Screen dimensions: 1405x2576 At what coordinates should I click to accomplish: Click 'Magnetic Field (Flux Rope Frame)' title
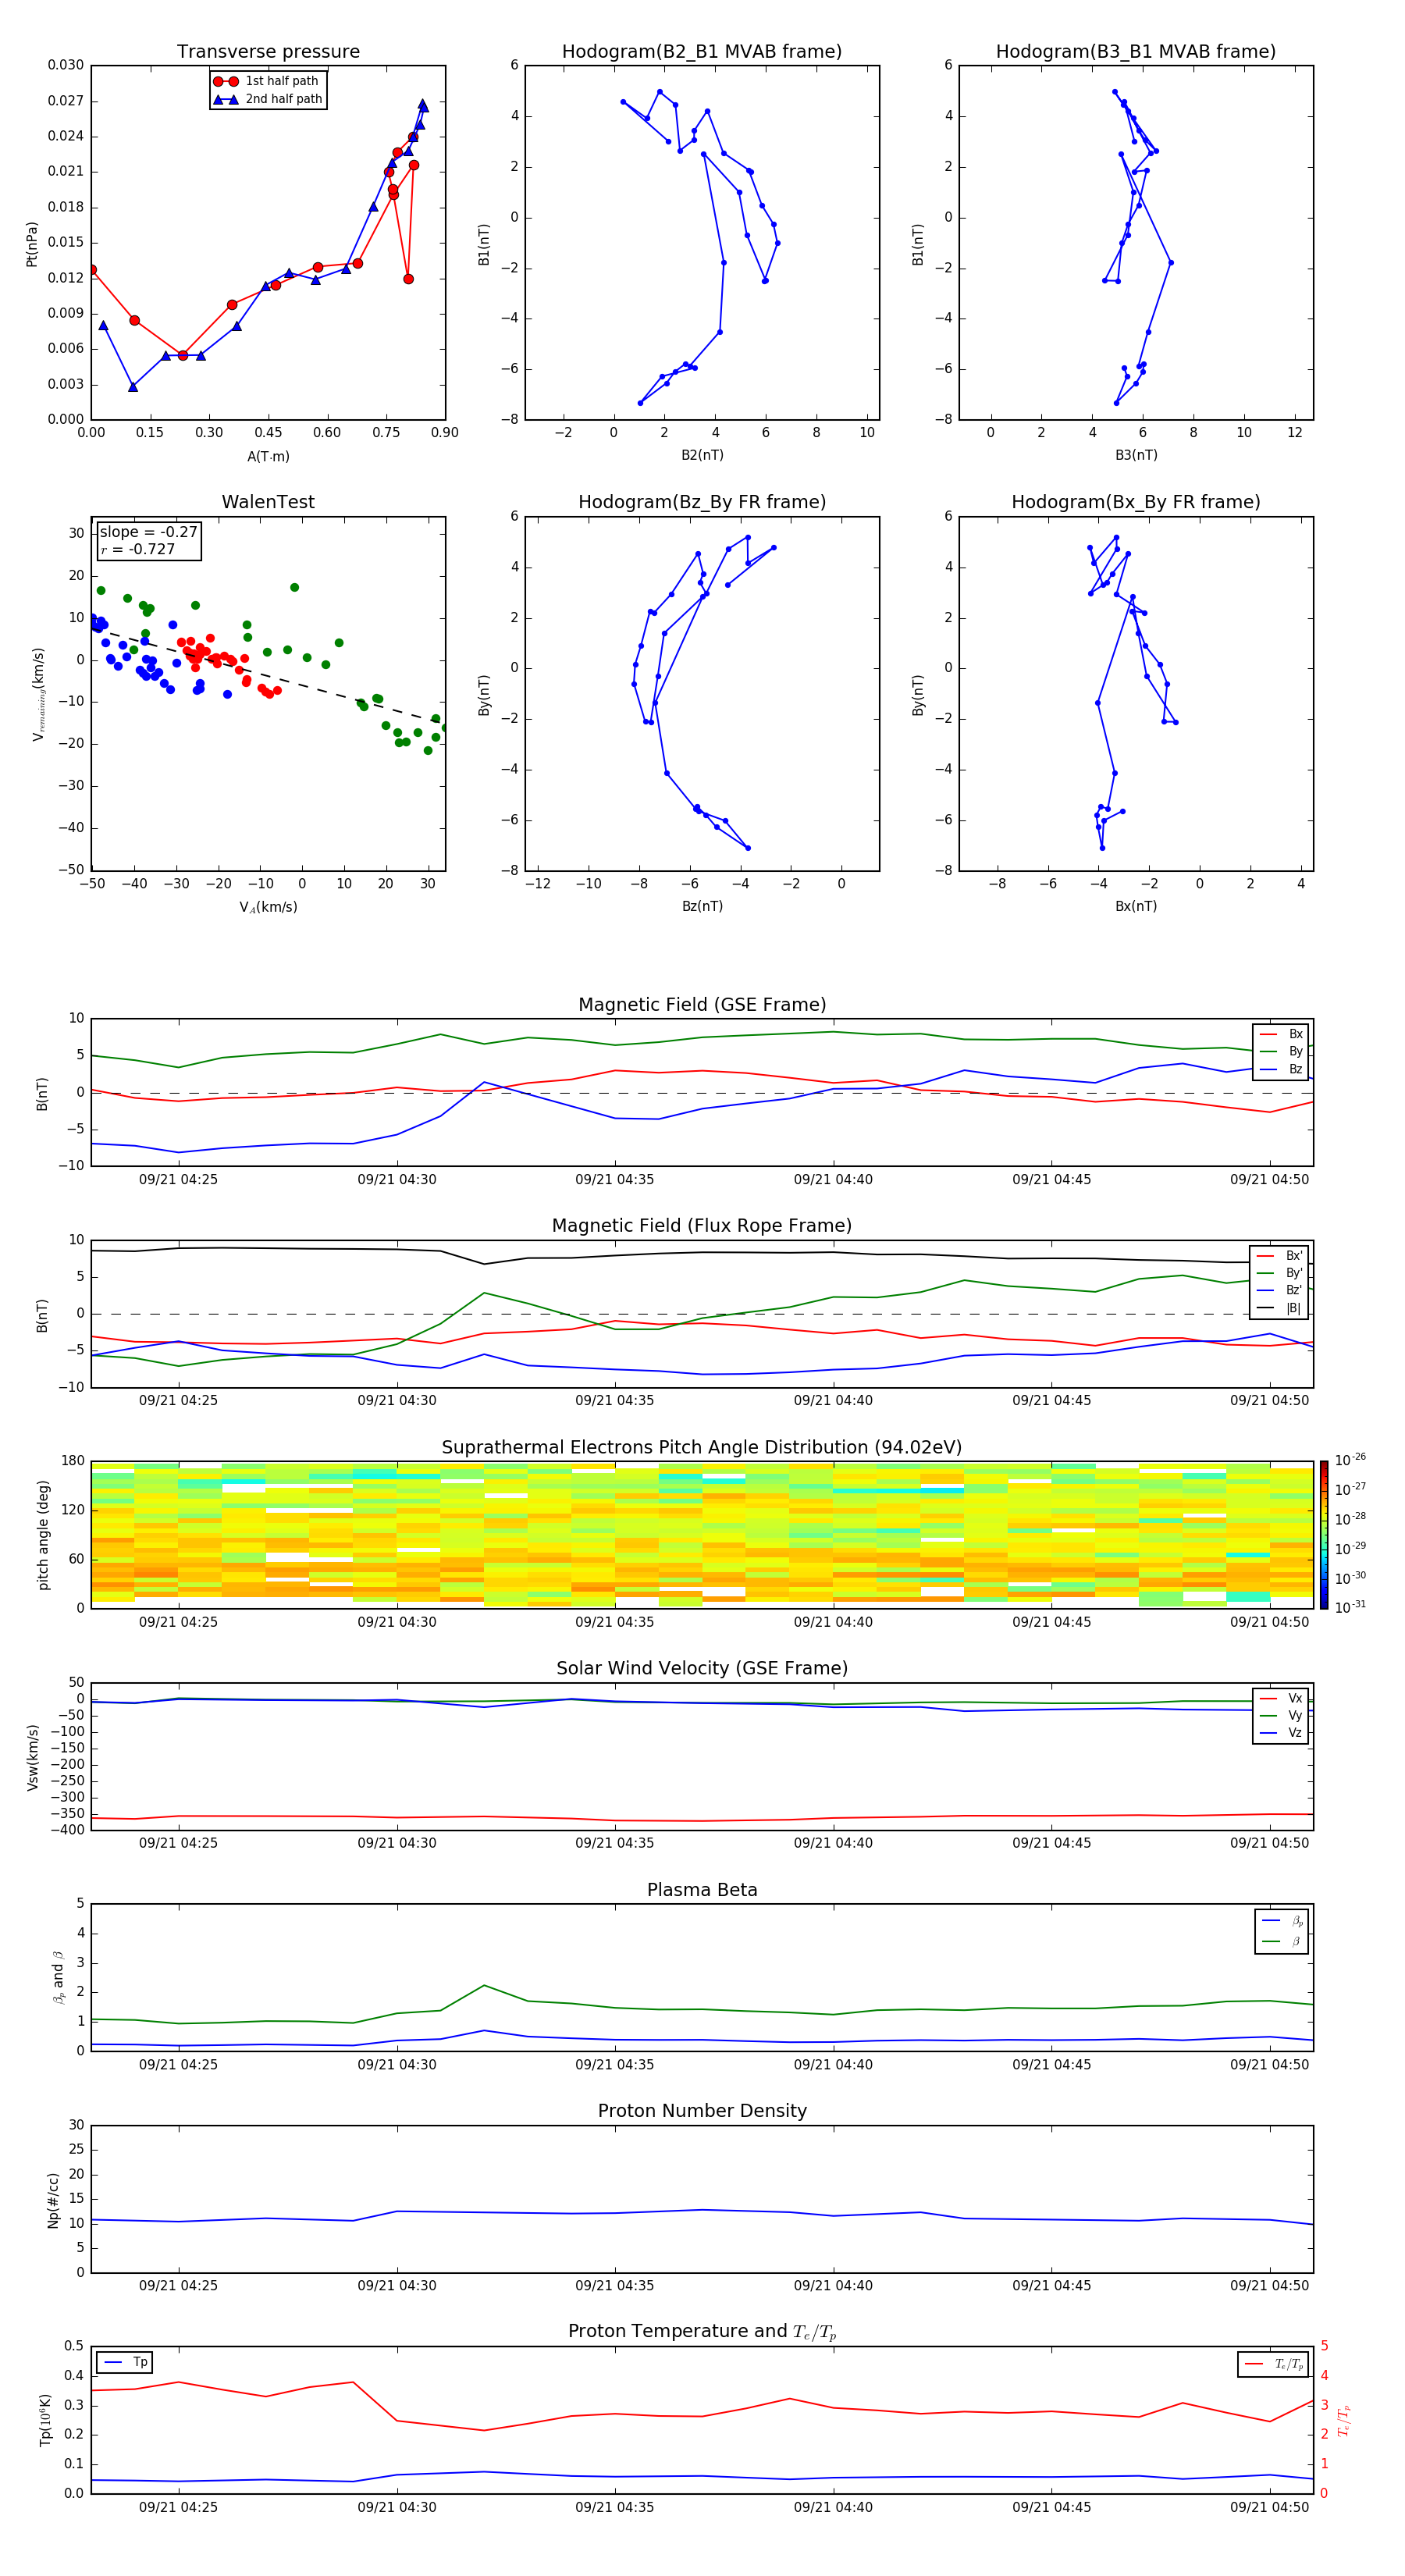[702, 1226]
